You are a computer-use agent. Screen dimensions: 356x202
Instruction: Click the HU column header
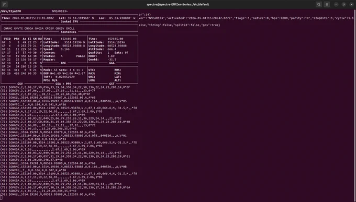[40, 39]
